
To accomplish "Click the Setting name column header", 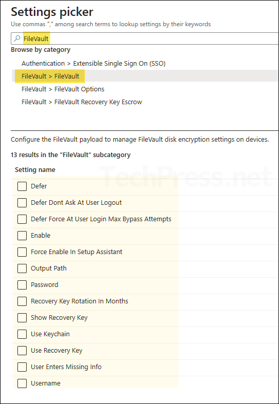I will coord(35,170).
